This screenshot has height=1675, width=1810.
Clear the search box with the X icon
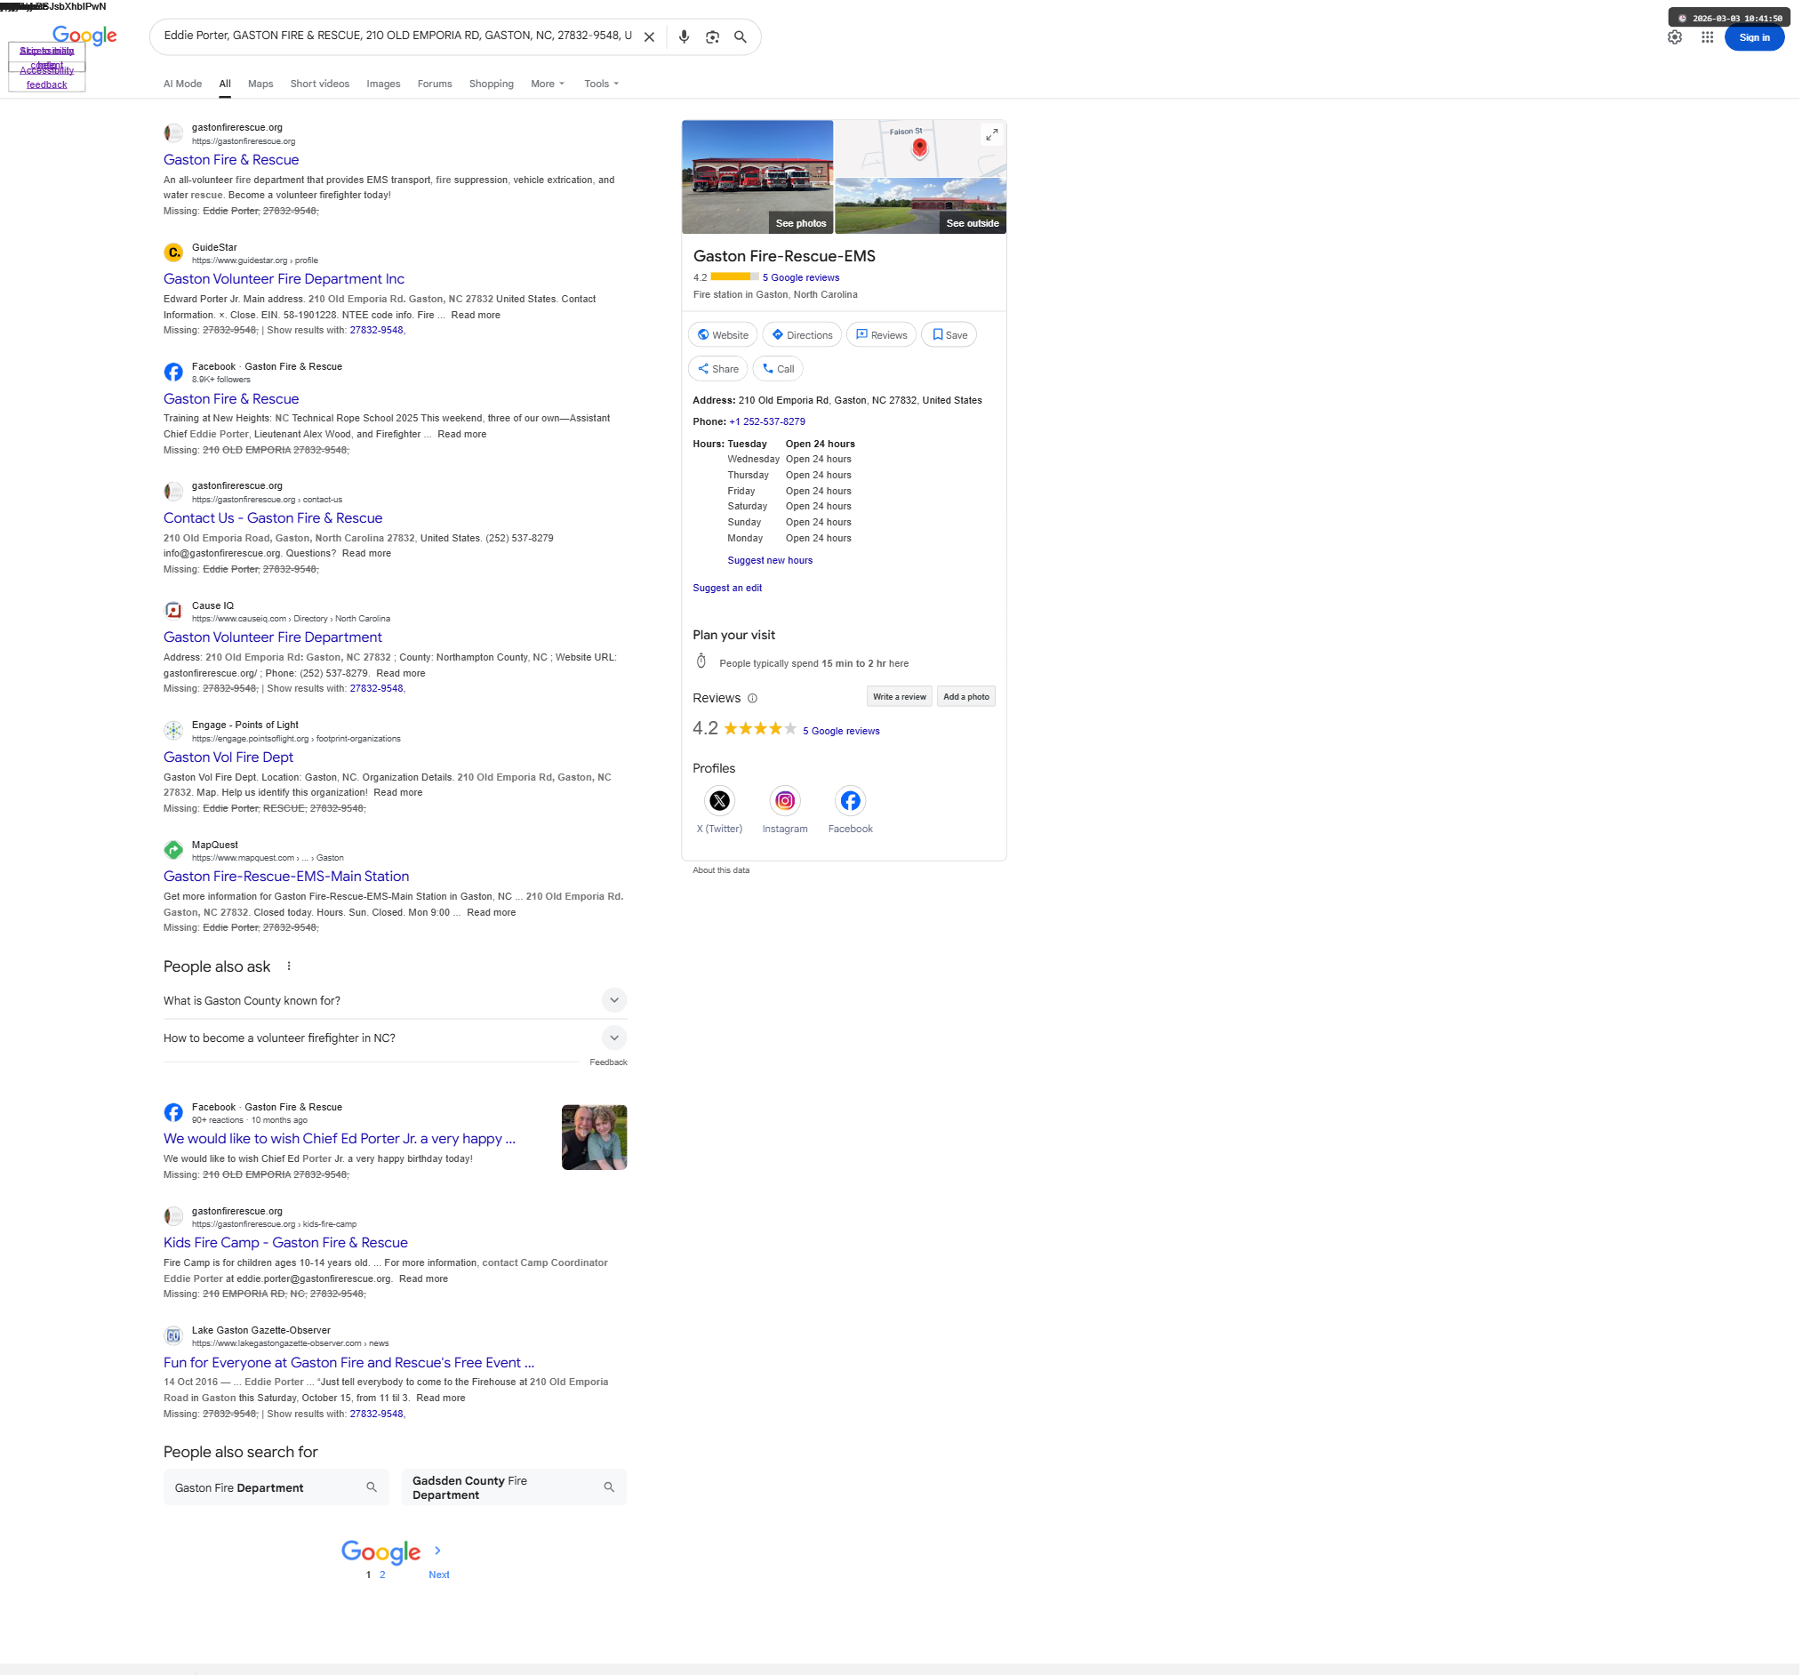click(649, 37)
